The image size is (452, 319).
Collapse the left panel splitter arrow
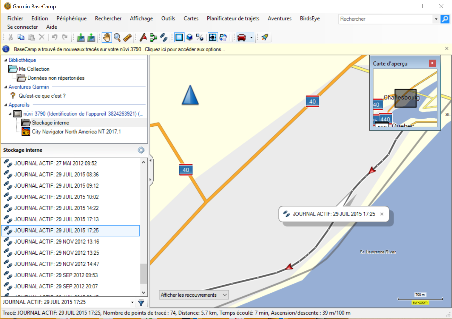coord(151,160)
